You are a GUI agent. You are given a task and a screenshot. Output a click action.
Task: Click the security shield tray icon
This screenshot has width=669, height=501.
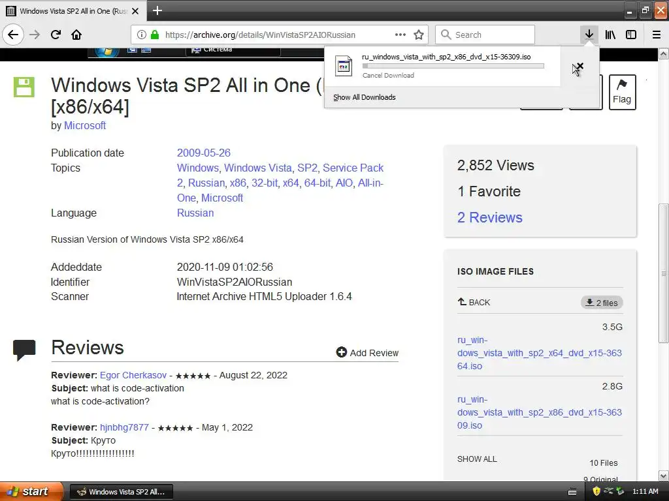[x=596, y=491]
